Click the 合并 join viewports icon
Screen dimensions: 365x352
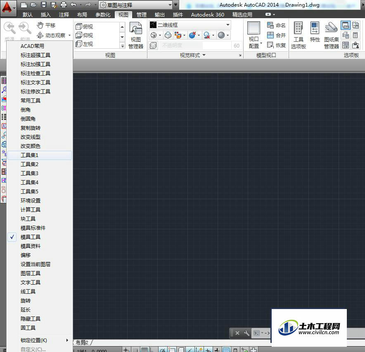click(x=276, y=35)
